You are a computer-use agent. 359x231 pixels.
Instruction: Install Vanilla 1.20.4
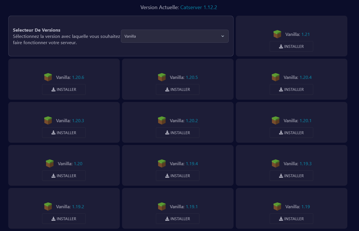[291, 89]
